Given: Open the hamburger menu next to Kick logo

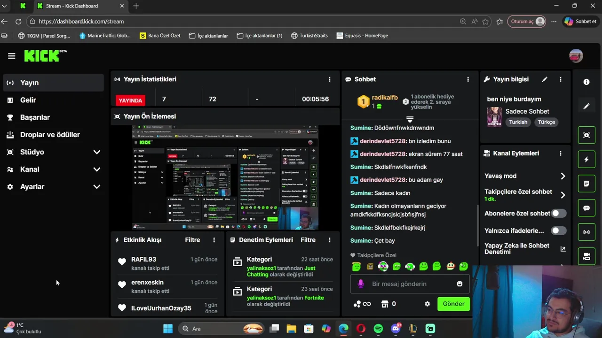Looking at the screenshot, I should (12, 56).
